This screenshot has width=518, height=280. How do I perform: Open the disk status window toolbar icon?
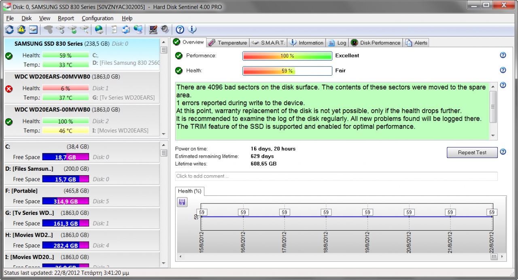click(x=33, y=30)
